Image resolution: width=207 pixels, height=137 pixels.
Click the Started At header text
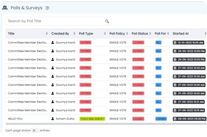click(x=181, y=34)
